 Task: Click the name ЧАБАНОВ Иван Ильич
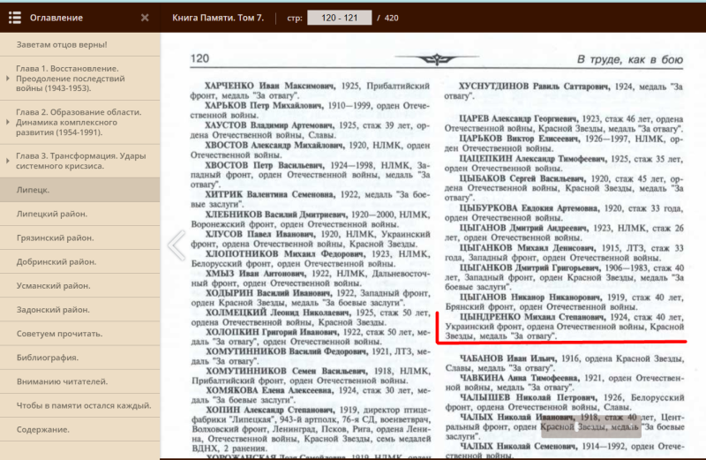coord(507,358)
